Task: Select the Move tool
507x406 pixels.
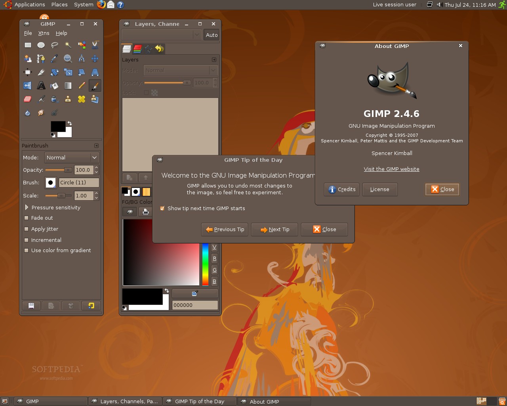Action: [95, 59]
